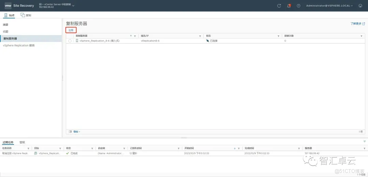Filter the 完成时间 column
Screen dimensions: 368x177
pyautogui.click(x=299, y=149)
